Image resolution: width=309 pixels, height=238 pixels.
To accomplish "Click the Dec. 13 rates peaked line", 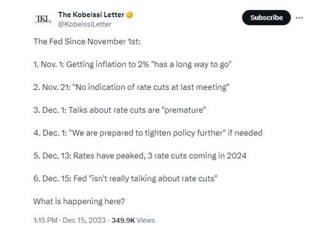I will pyautogui.click(x=140, y=156).
